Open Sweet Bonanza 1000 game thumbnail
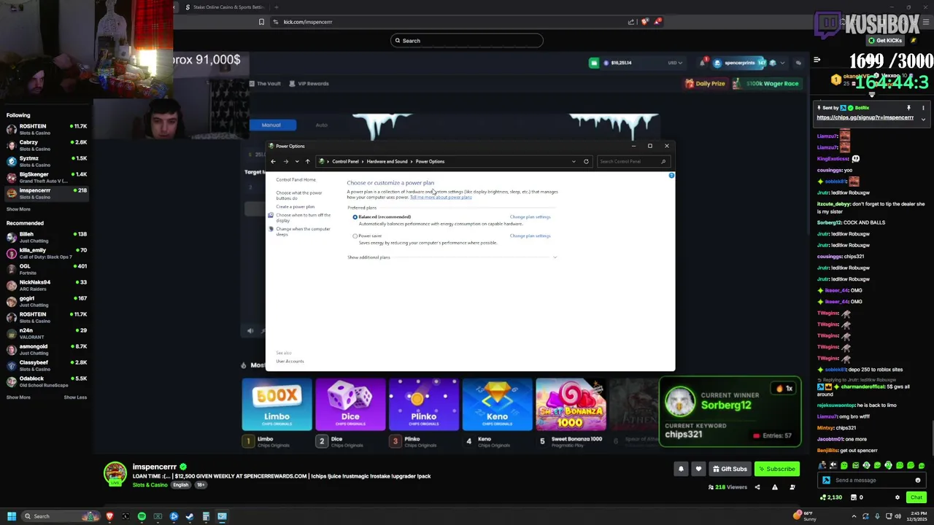934x525 pixels. point(571,405)
